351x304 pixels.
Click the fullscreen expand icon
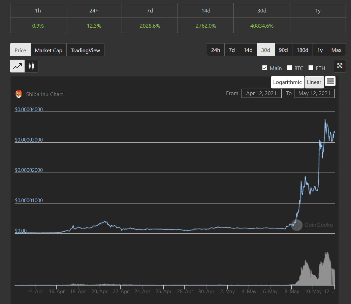tap(340, 66)
